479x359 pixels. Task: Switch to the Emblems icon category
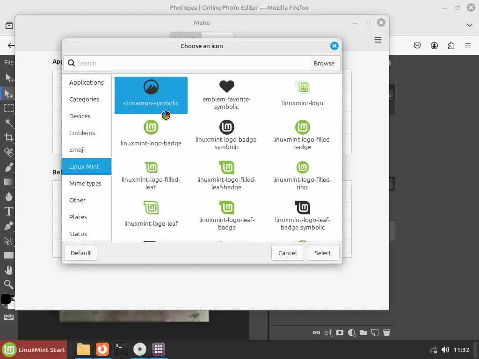pyautogui.click(x=87, y=133)
